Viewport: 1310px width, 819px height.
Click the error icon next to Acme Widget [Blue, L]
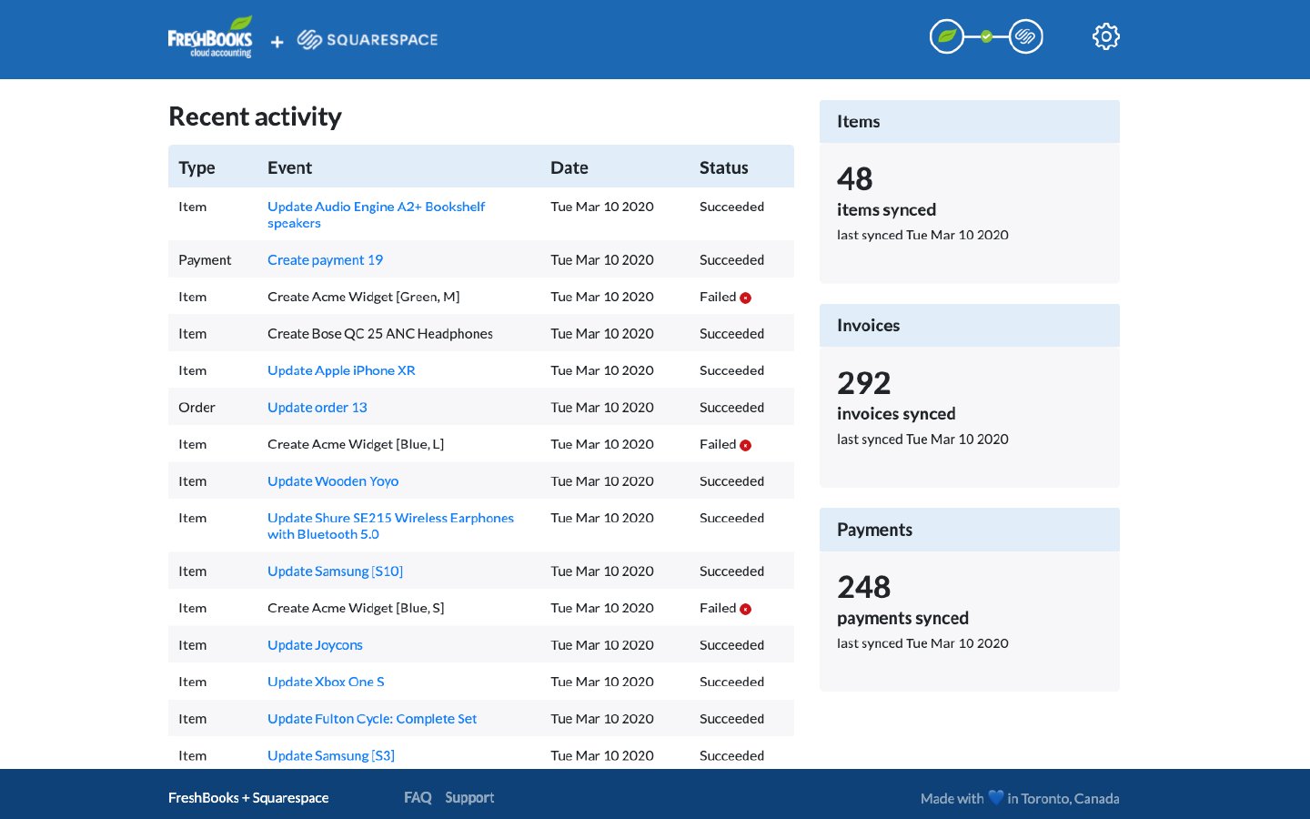(x=746, y=444)
